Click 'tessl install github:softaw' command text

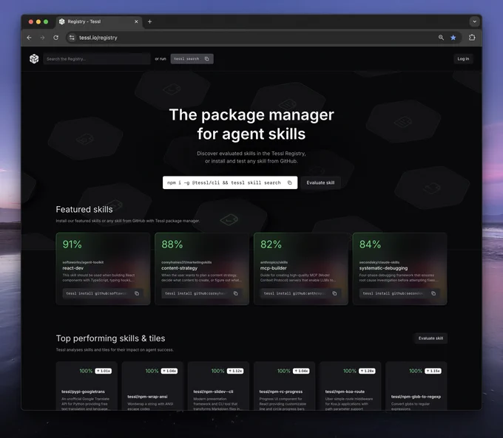97,293
